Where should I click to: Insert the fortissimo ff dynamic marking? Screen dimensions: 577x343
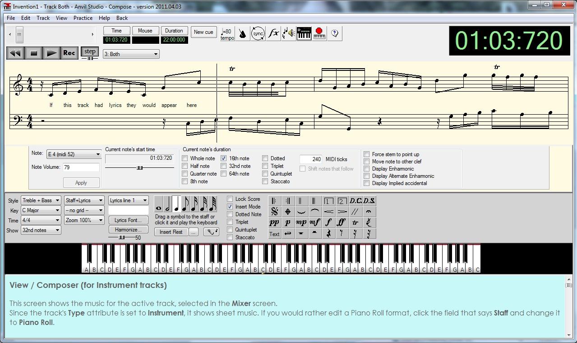pos(342,222)
